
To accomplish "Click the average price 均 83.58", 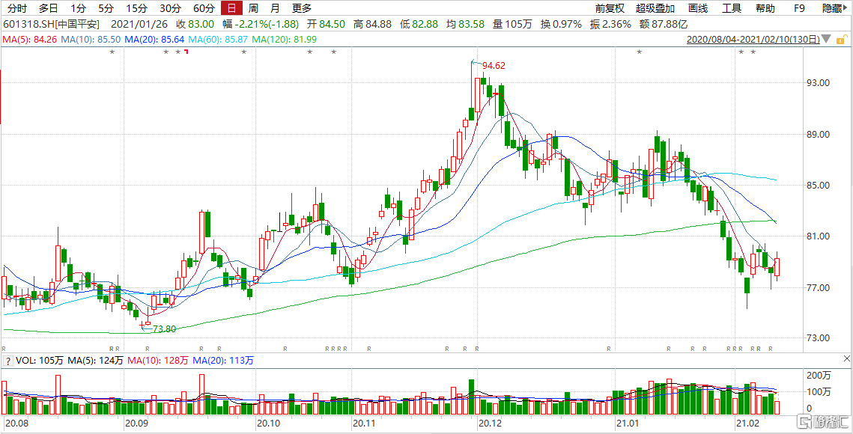I will coord(465,24).
